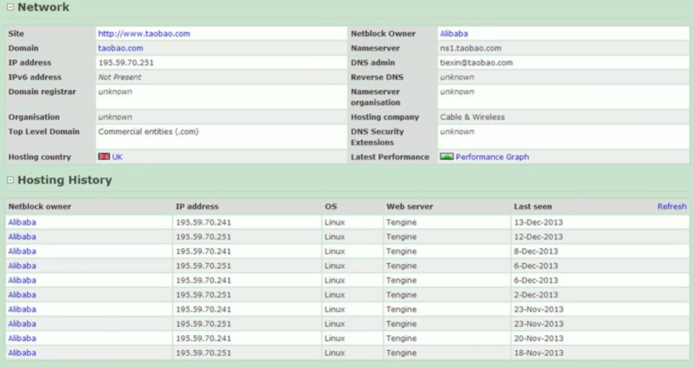Click the 18-Nov-2013 last seen date

click(x=538, y=352)
